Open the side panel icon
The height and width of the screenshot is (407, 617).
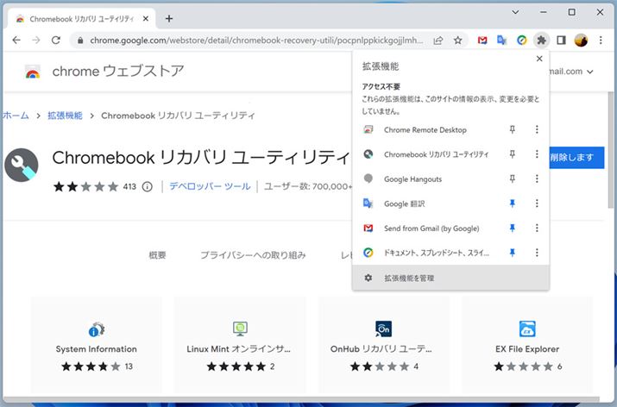561,40
